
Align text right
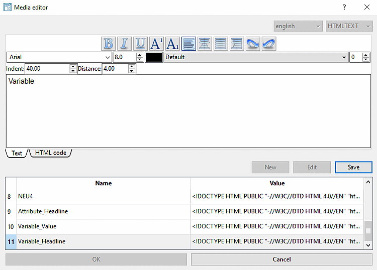[x=237, y=44]
